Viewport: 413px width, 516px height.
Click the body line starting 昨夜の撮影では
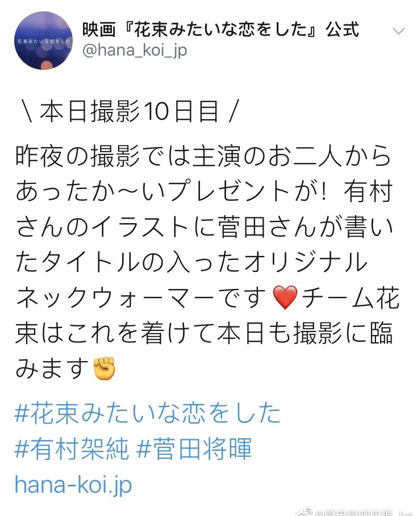[203, 156]
